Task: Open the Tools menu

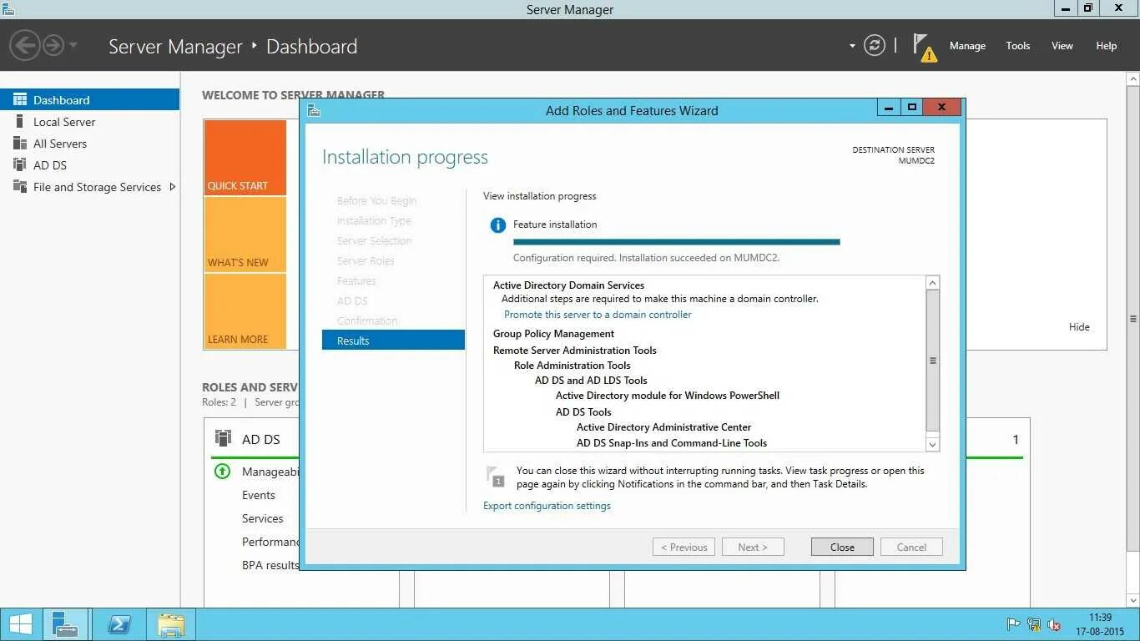Action: pos(1017,46)
